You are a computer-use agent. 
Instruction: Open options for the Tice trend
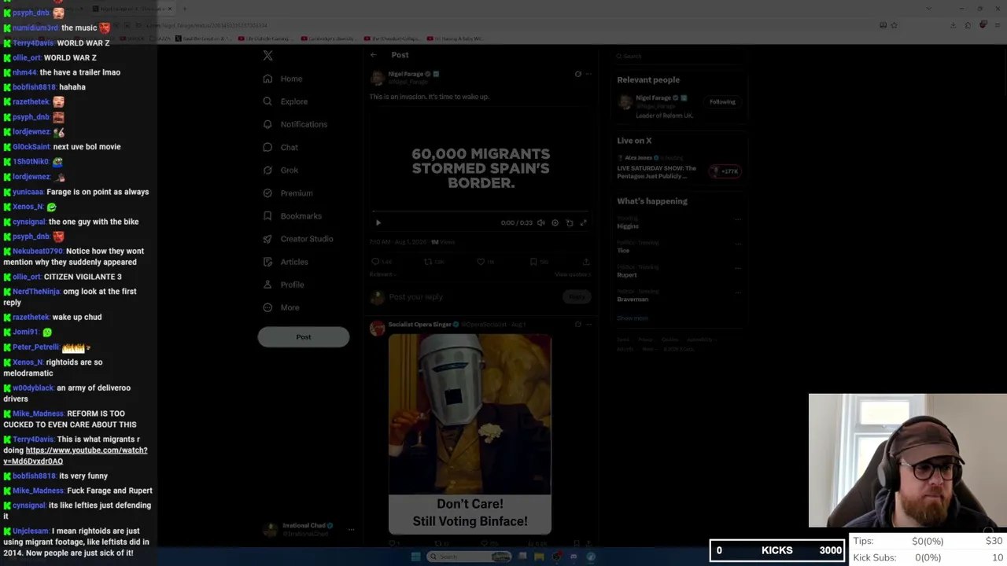pos(738,244)
